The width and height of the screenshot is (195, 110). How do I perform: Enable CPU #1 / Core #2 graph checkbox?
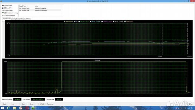click(90, 21)
